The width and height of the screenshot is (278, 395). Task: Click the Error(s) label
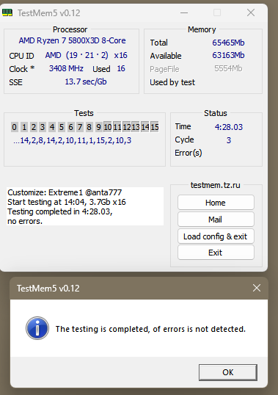tap(189, 153)
